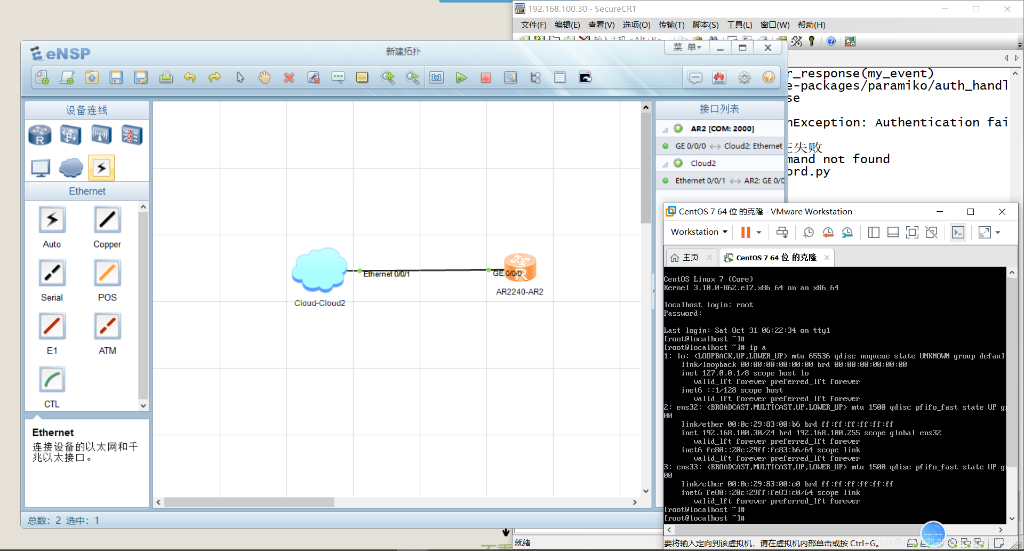The width and height of the screenshot is (1024, 551).
Task: Select the firewall device category icon
Action: pos(131,135)
